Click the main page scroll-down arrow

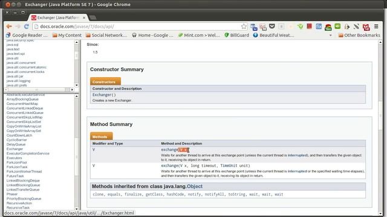click(x=380, y=213)
